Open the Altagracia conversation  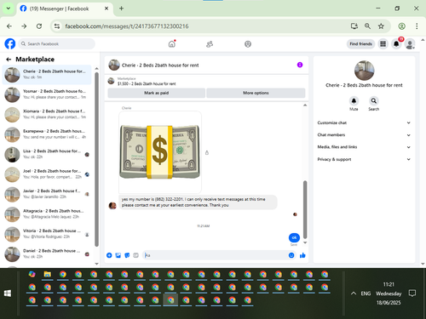[47, 214]
